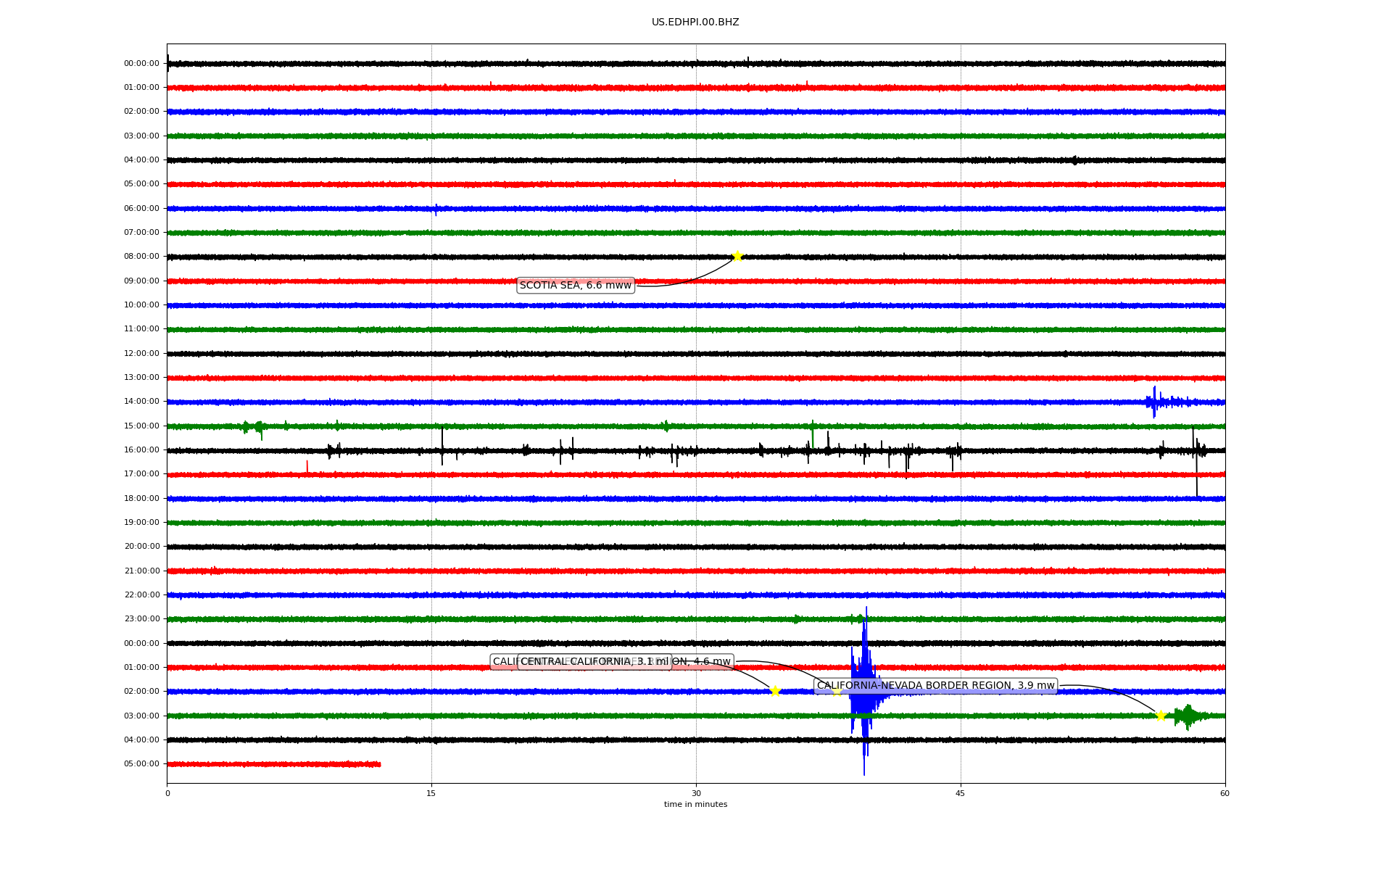Select the 16:00:00 time label
1392x870 pixels.
pos(141,450)
